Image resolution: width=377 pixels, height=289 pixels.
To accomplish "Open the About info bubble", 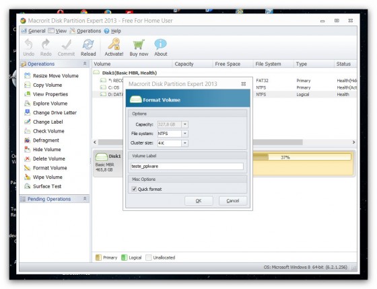I will [x=161, y=48].
